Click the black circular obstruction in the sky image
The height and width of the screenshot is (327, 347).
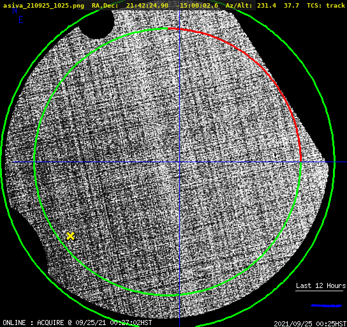pyautogui.click(x=96, y=23)
